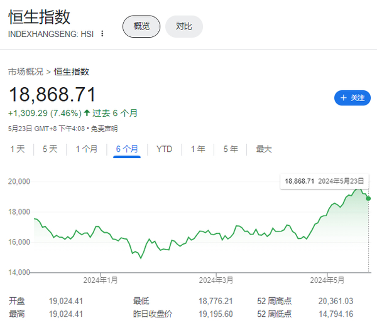
Task: Click the 20,000 y-axis label
Action: 19,182
